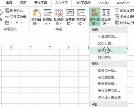Click the 数值录入 group label

pyautogui.click(x=10, y=29)
